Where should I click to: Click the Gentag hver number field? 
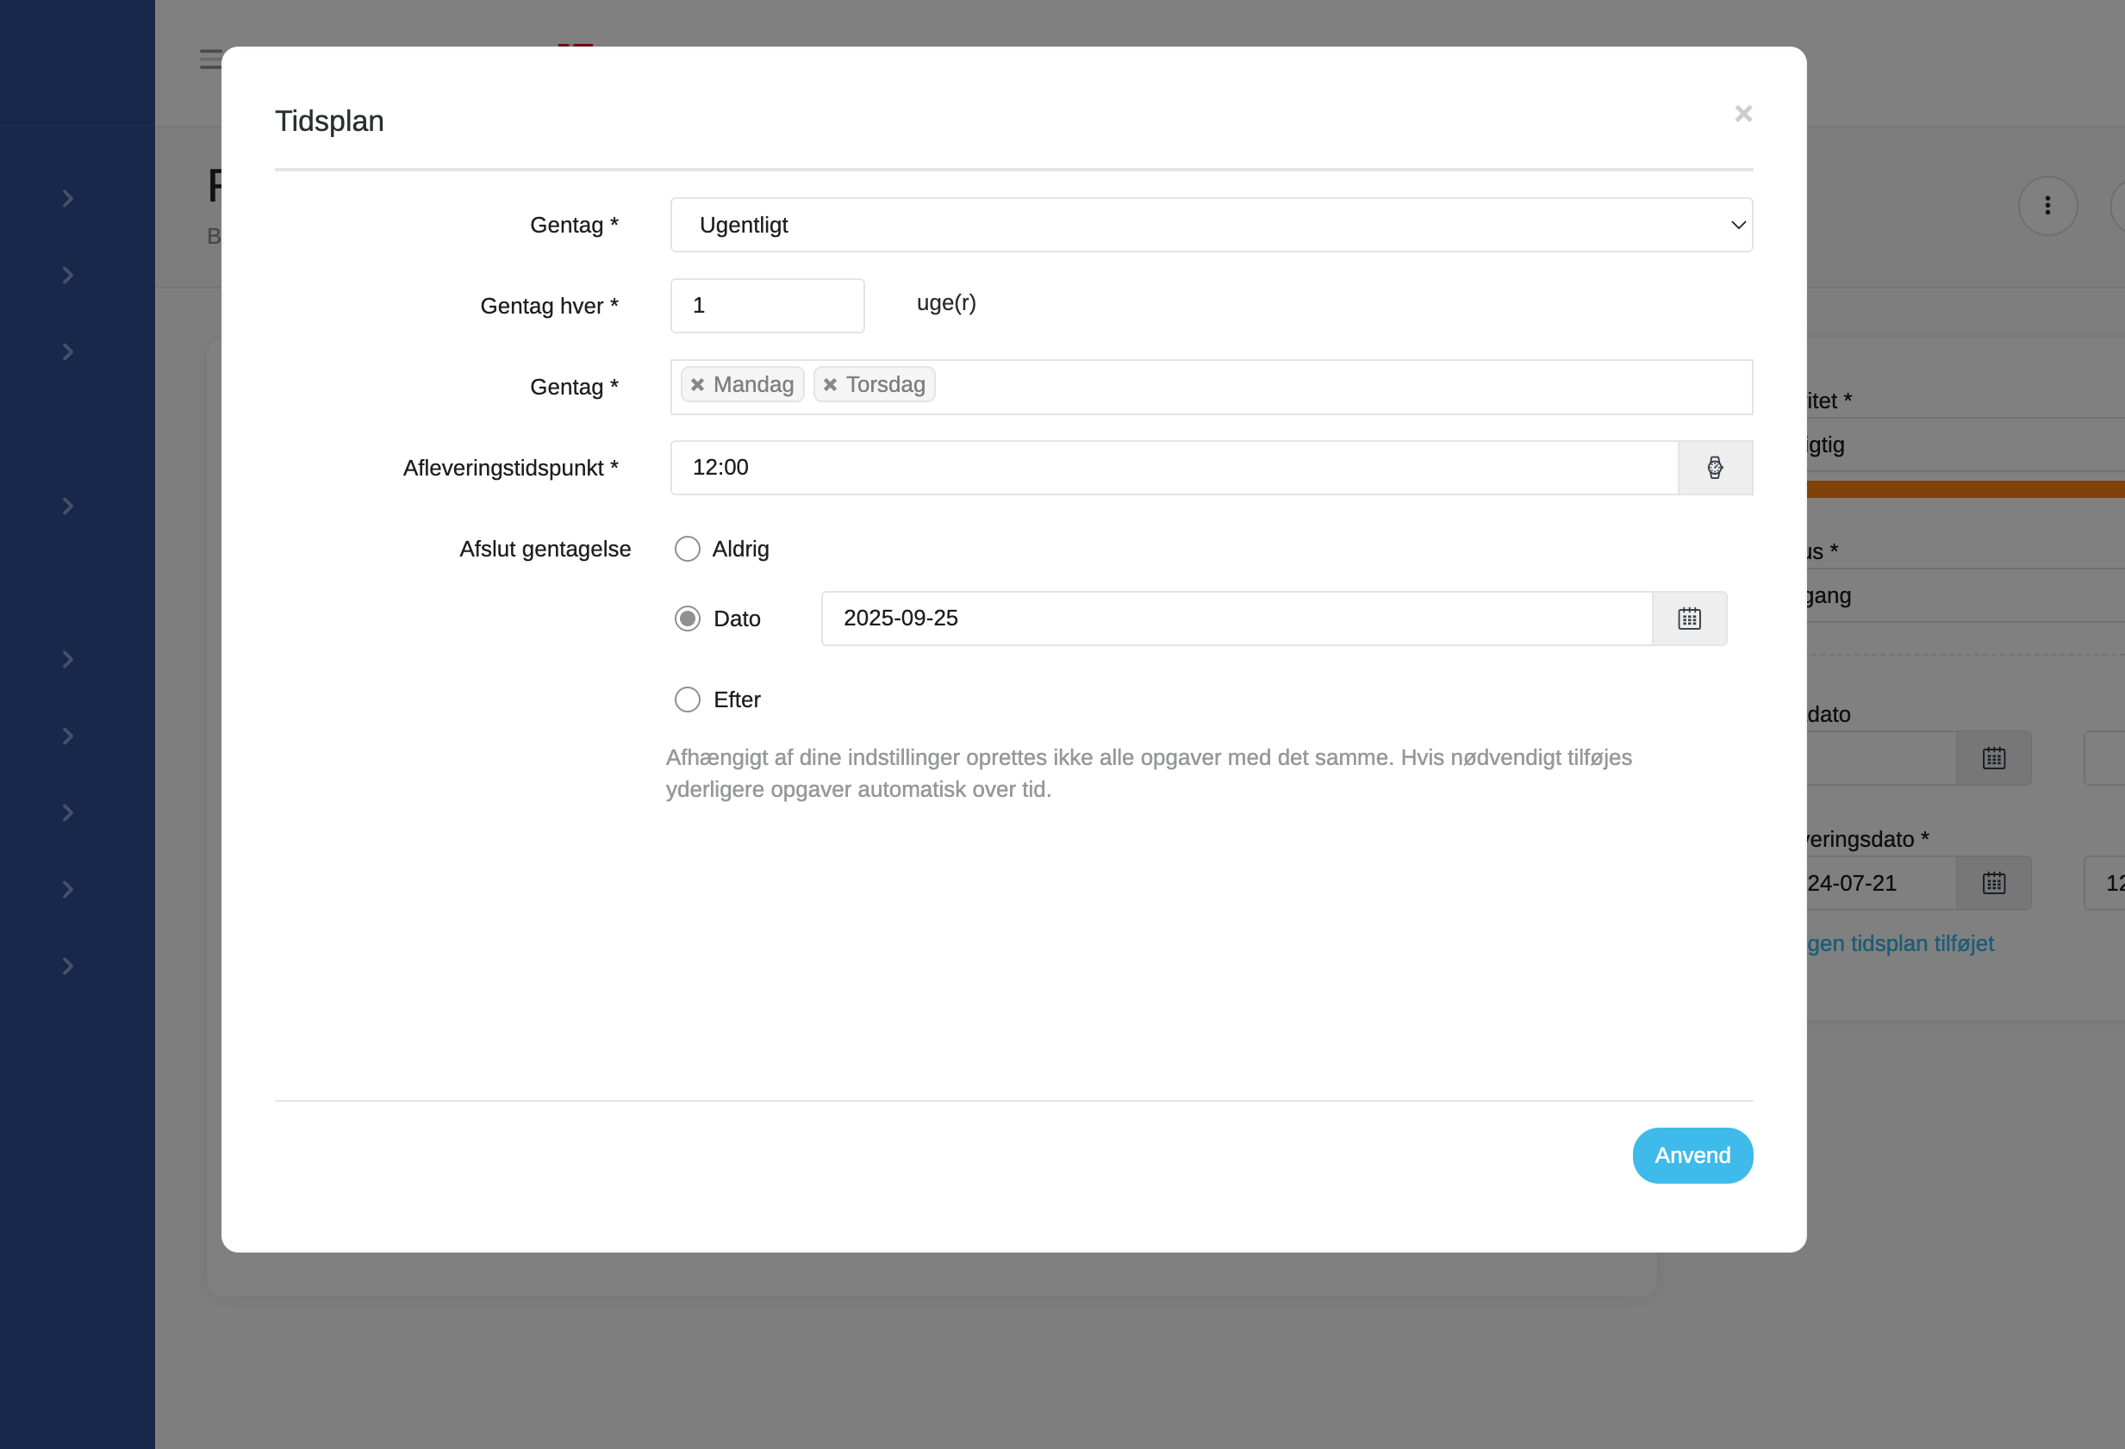766,305
